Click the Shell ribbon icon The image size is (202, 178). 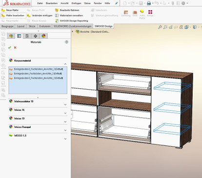(135, 12)
